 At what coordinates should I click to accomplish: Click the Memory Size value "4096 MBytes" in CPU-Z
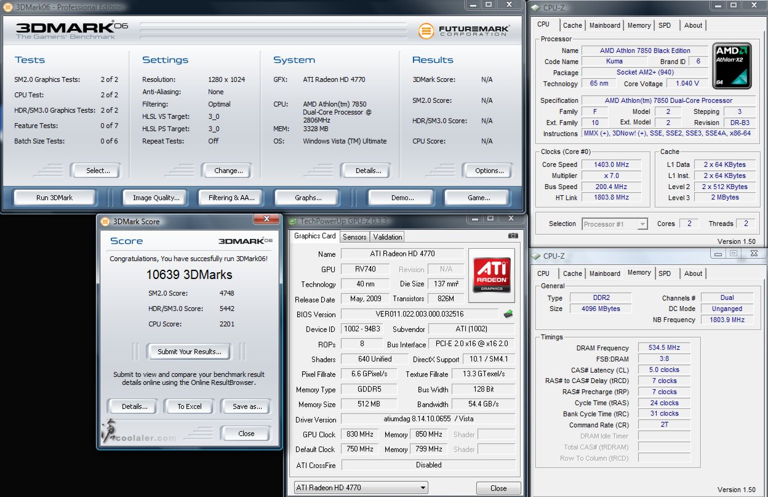tap(601, 309)
